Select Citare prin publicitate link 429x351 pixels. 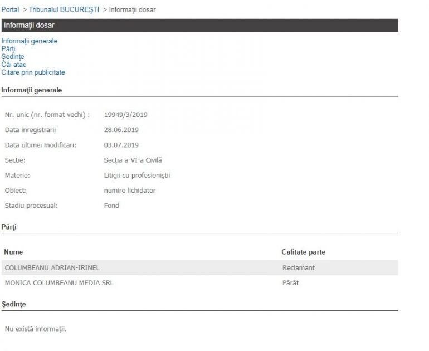(x=33, y=72)
